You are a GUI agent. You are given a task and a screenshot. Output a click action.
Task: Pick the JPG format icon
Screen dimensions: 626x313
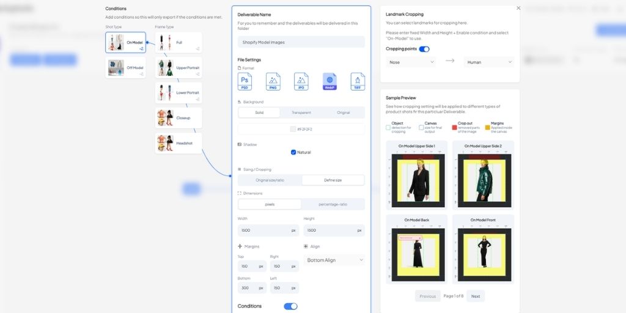(301, 81)
